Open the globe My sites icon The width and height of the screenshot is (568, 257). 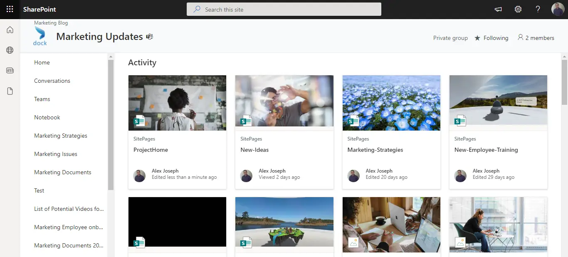(x=10, y=50)
